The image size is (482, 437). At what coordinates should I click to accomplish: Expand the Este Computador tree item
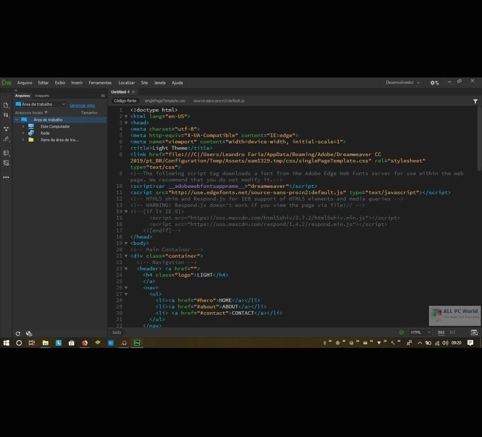[23, 126]
